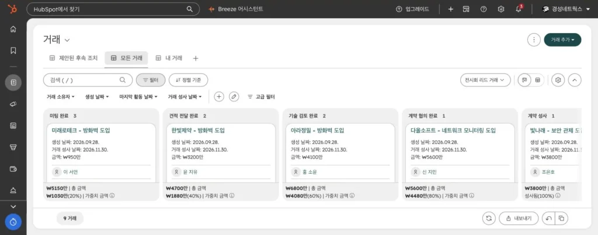Screen dimensions: 598x235
Task: Open 생성 날짜 filter dropdown
Action: point(97,97)
